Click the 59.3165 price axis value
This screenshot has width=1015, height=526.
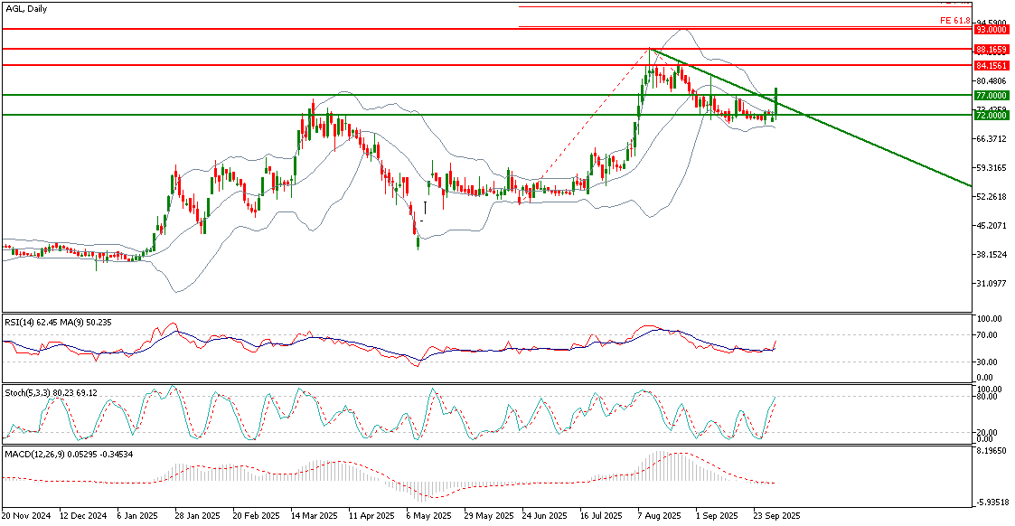coord(992,168)
